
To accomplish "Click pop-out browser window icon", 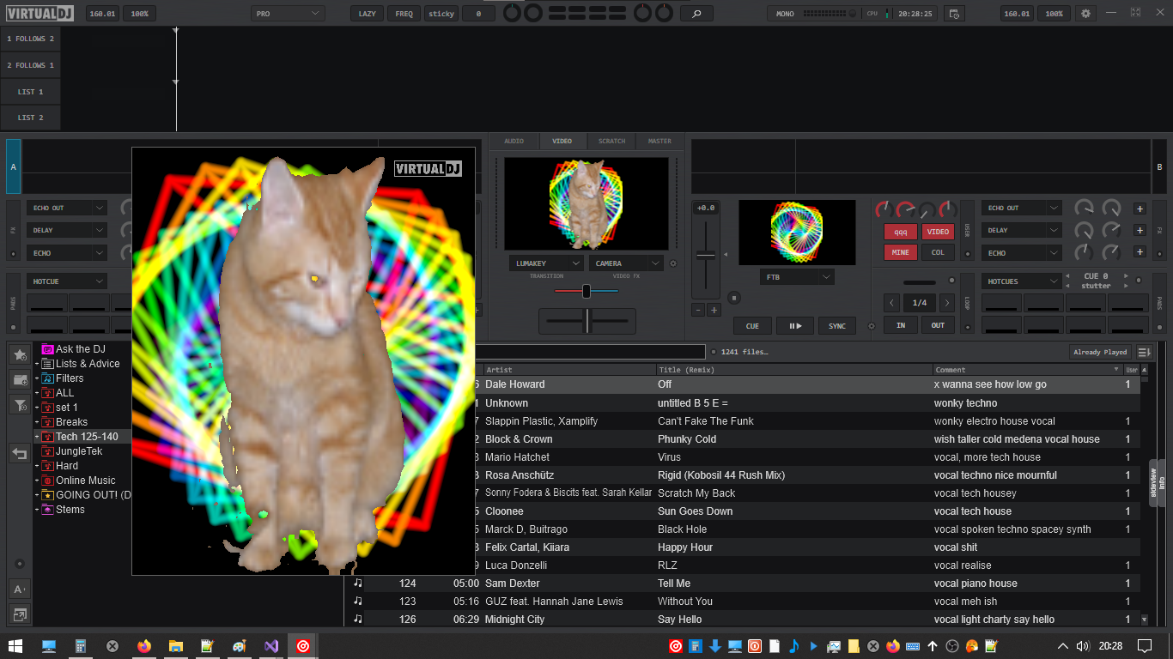I will (x=20, y=614).
